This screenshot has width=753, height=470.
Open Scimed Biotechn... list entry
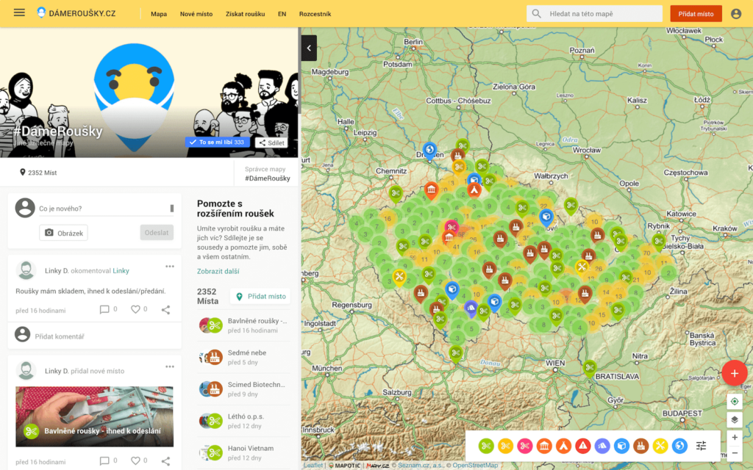point(244,389)
